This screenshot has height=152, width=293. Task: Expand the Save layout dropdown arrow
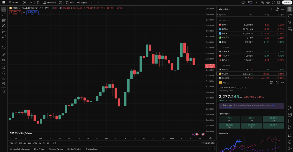tap(257, 2)
